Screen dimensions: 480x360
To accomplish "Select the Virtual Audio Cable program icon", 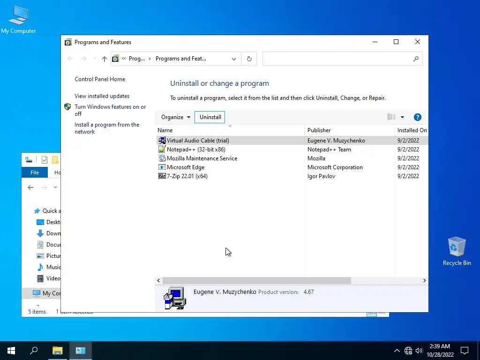I will pyautogui.click(x=162, y=141).
